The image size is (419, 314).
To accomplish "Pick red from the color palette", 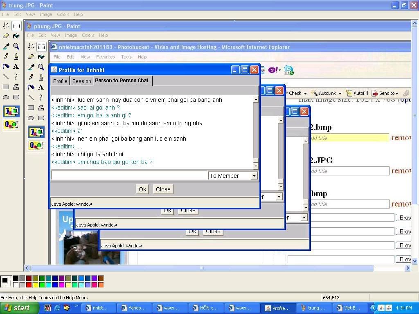I will pos(29,285).
